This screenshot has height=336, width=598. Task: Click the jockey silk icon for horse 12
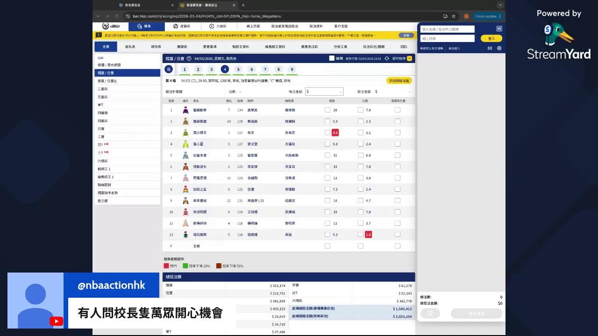pyautogui.click(x=185, y=235)
